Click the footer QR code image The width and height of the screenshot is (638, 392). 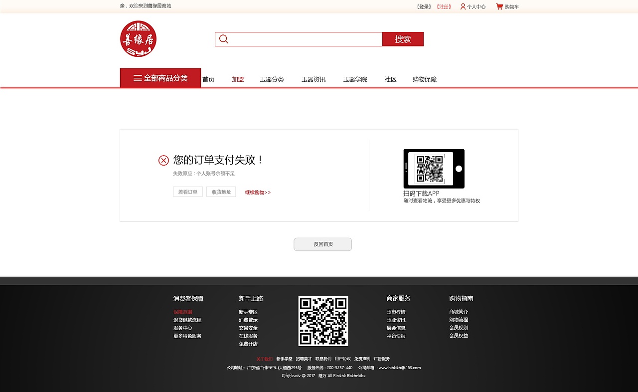point(323,321)
